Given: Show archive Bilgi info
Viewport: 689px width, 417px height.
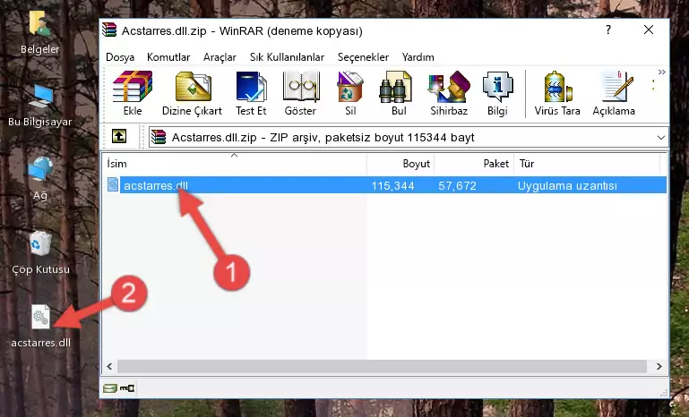Looking at the screenshot, I should coord(497,93).
